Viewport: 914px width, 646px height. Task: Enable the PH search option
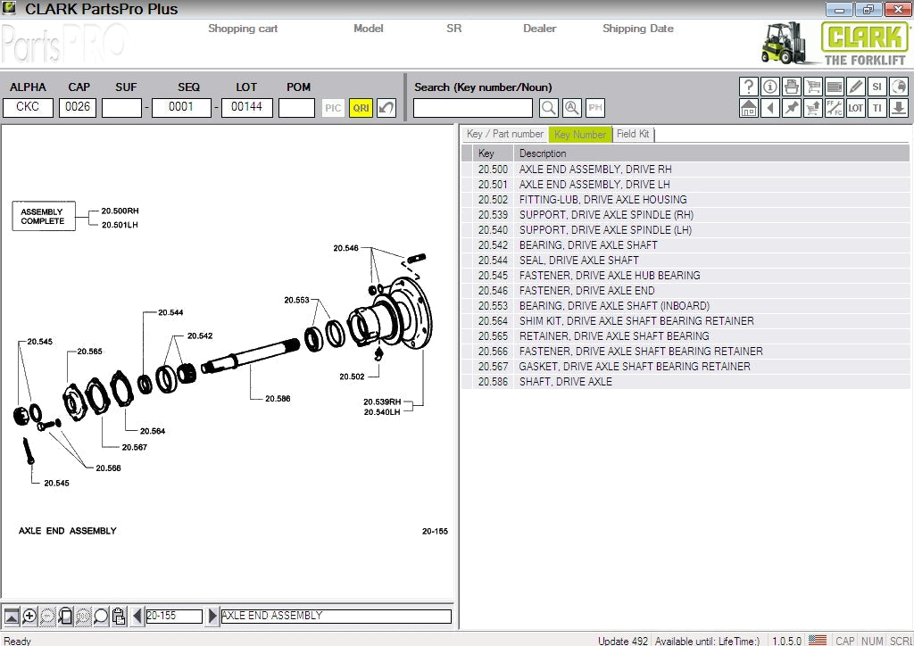(594, 107)
